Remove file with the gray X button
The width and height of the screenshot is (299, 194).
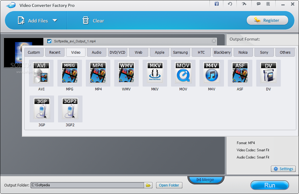[x=214, y=41]
